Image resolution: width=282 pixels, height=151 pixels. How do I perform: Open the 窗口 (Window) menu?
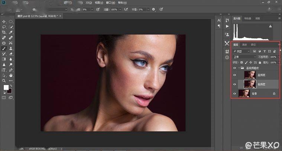tap(110, 3)
